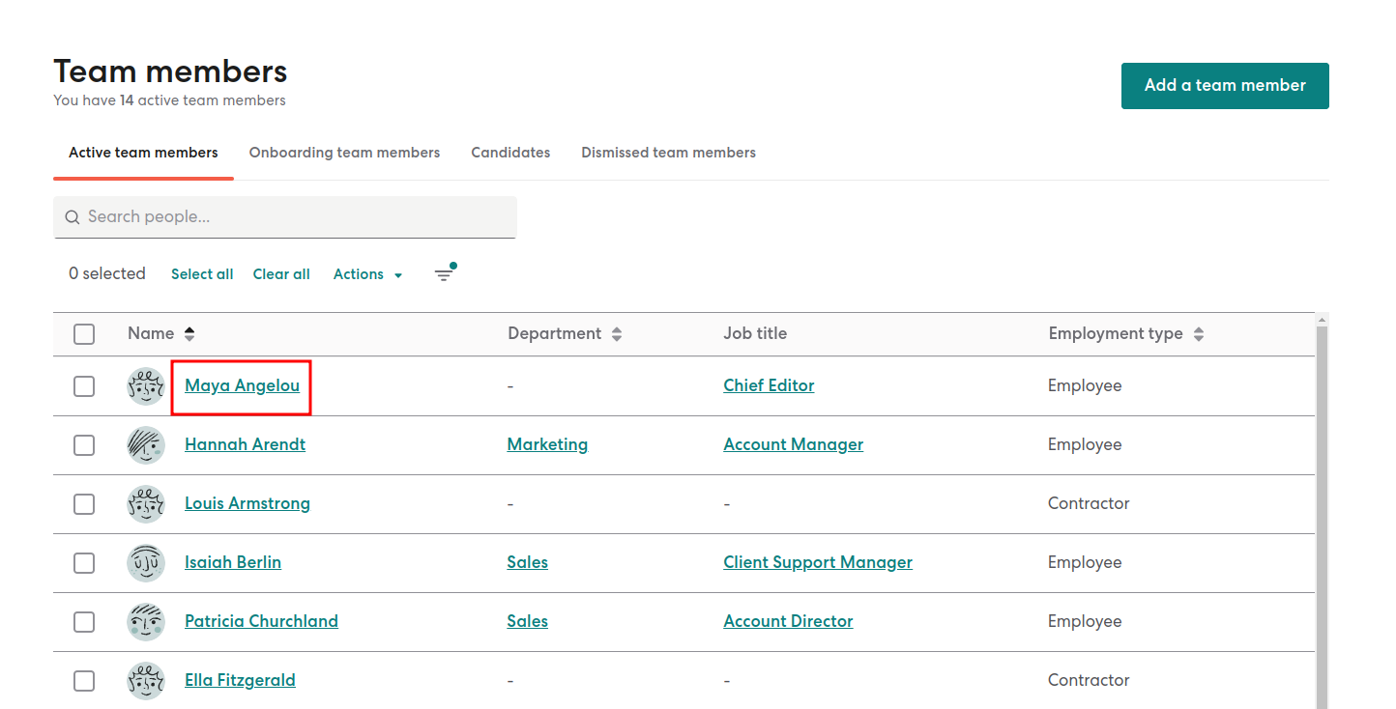The height and width of the screenshot is (709, 1396).
Task: Open Louis Armstrong's profile link
Action: [247, 503]
